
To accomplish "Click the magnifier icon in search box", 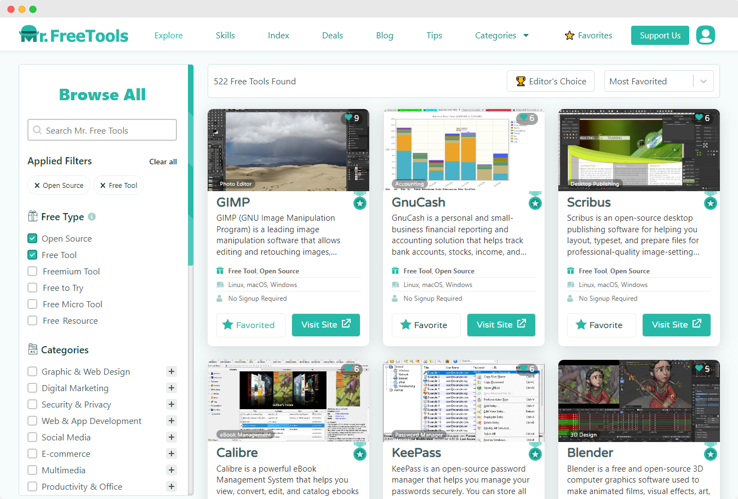I will click(x=37, y=130).
